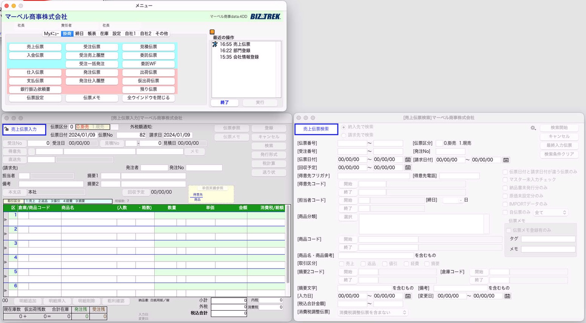Click the 受注伝票 button
Image resolution: width=586 pixels, height=323 pixels.
click(92, 47)
